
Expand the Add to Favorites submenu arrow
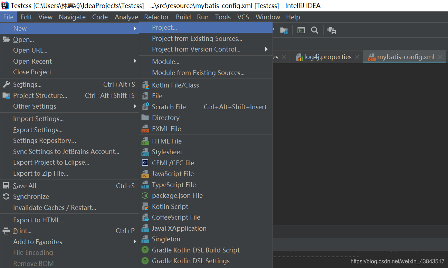pyautogui.click(x=135, y=242)
